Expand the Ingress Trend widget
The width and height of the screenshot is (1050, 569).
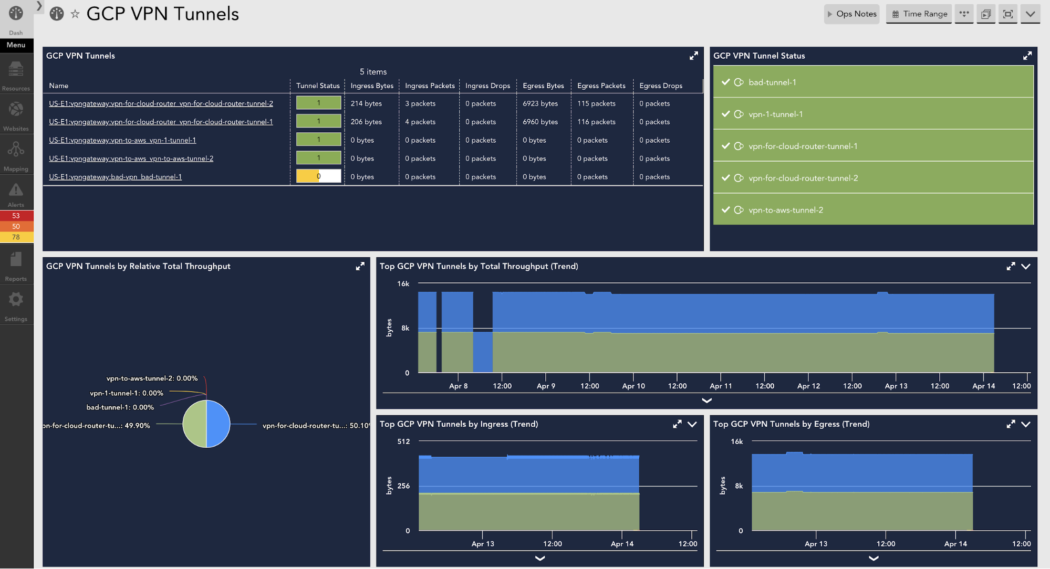point(677,424)
